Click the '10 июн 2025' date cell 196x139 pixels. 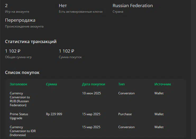point(91,93)
